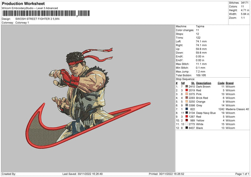Click the barcode at the top
The image size is (251, 177).
46,13
